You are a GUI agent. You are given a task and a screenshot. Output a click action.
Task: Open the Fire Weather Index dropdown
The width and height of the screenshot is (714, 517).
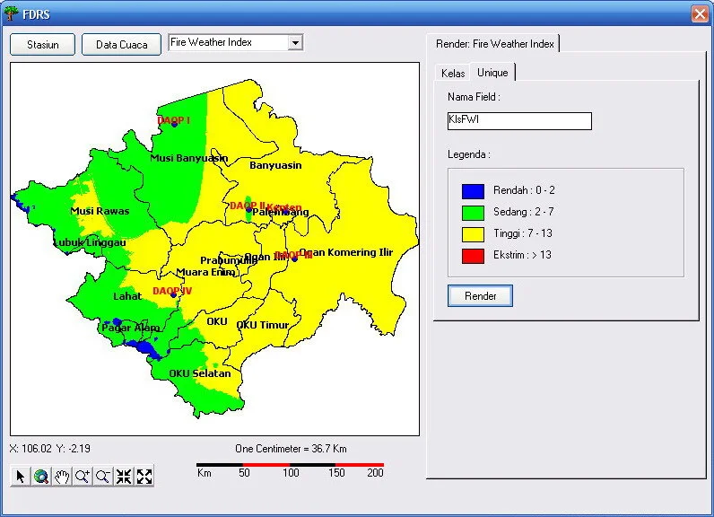[x=295, y=43]
